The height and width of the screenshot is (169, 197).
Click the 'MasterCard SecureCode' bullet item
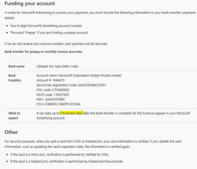click(x=67, y=161)
